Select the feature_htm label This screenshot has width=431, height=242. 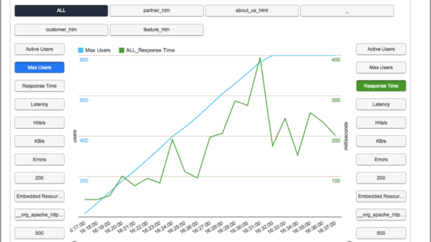click(156, 30)
